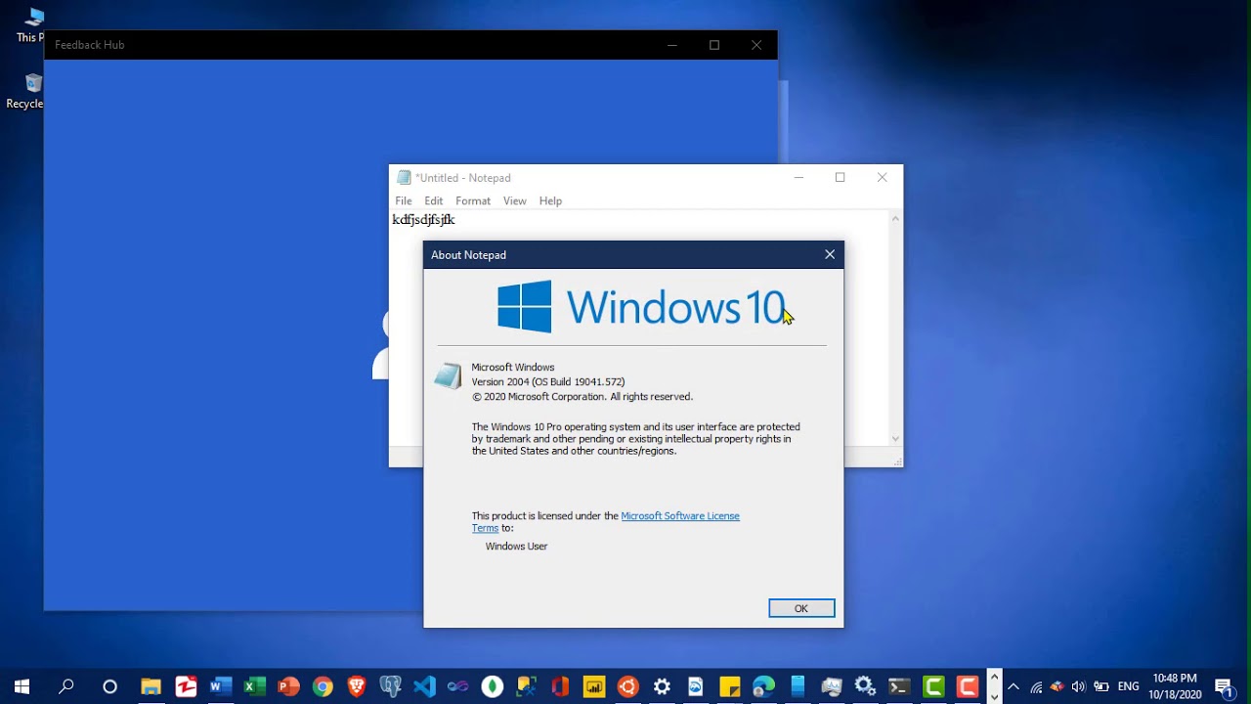Viewport: 1251px width, 704px height.
Task: Close the About Notepad dialog
Action: point(830,254)
